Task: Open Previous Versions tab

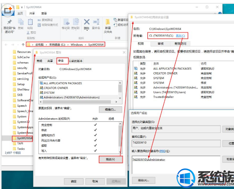Action: click(76, 61)
